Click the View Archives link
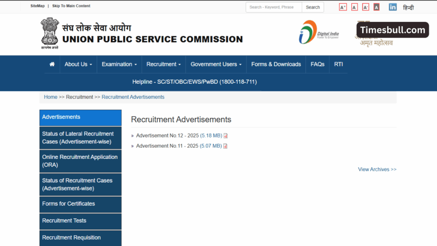 point(377,170)
